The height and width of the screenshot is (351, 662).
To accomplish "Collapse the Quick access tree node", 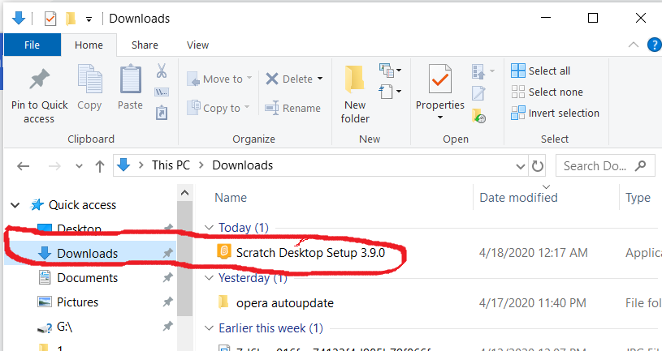I will (15, 205).
